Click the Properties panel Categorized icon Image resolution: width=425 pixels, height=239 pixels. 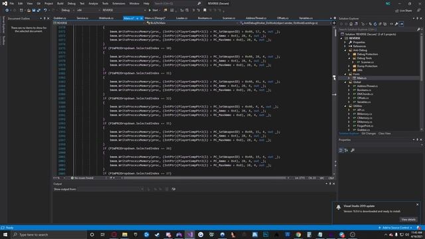coord(341,151)
